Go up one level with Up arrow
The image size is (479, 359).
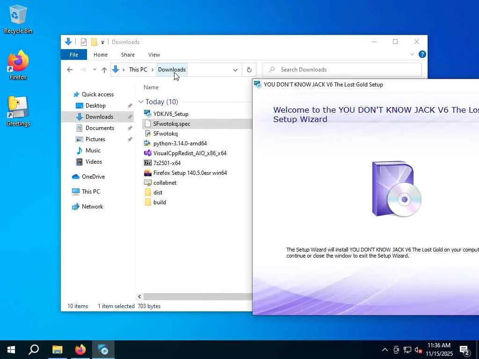point(104,70)
